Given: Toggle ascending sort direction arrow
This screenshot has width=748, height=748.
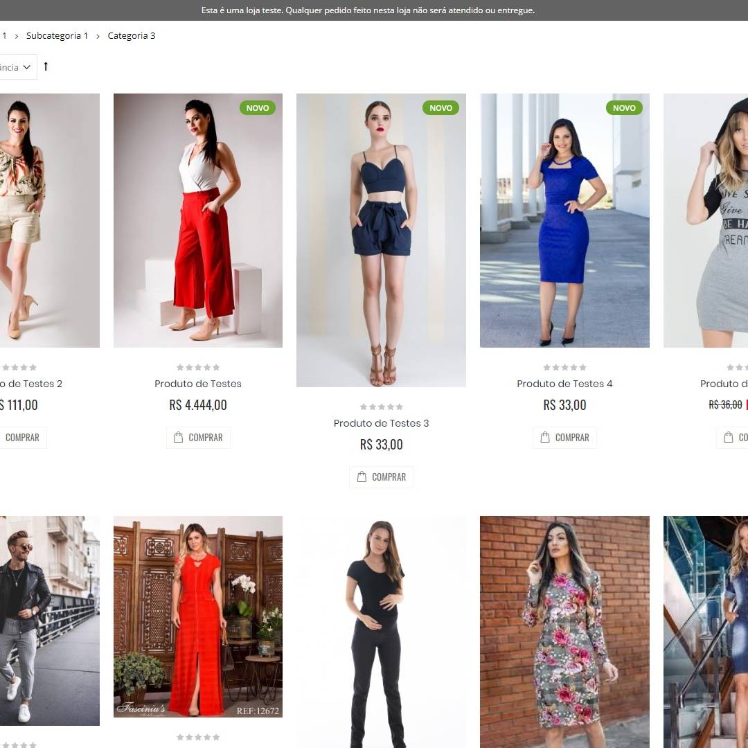Looking at the screenshot, I should (46, 66).
